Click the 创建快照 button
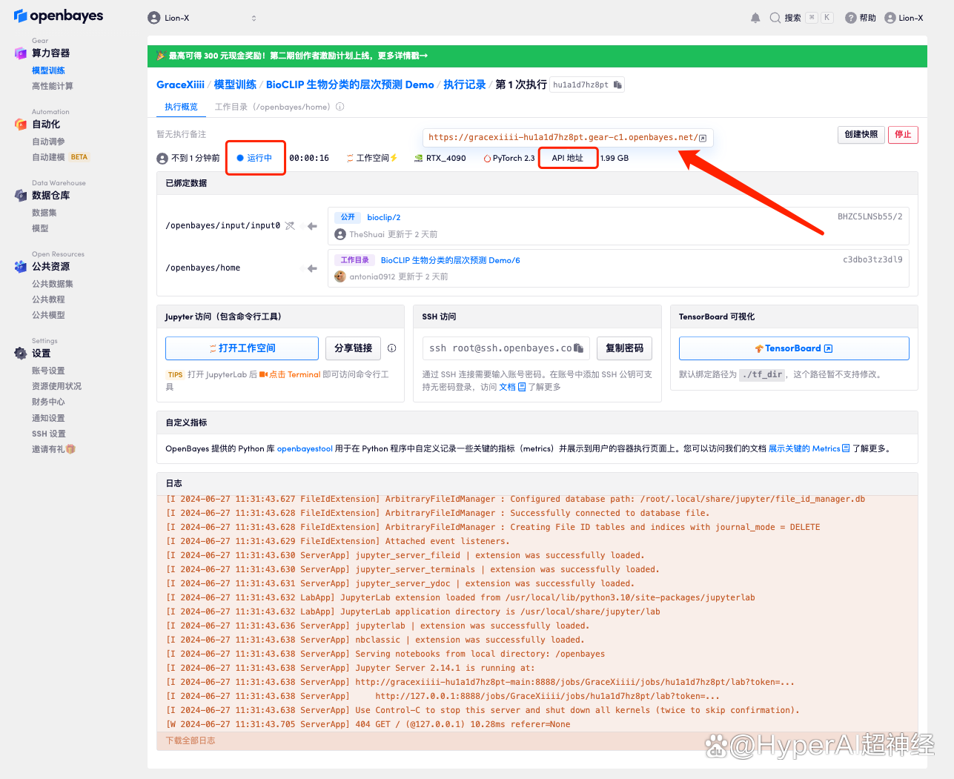This screenshot has height=779, width=954. (x=861, y=134)
